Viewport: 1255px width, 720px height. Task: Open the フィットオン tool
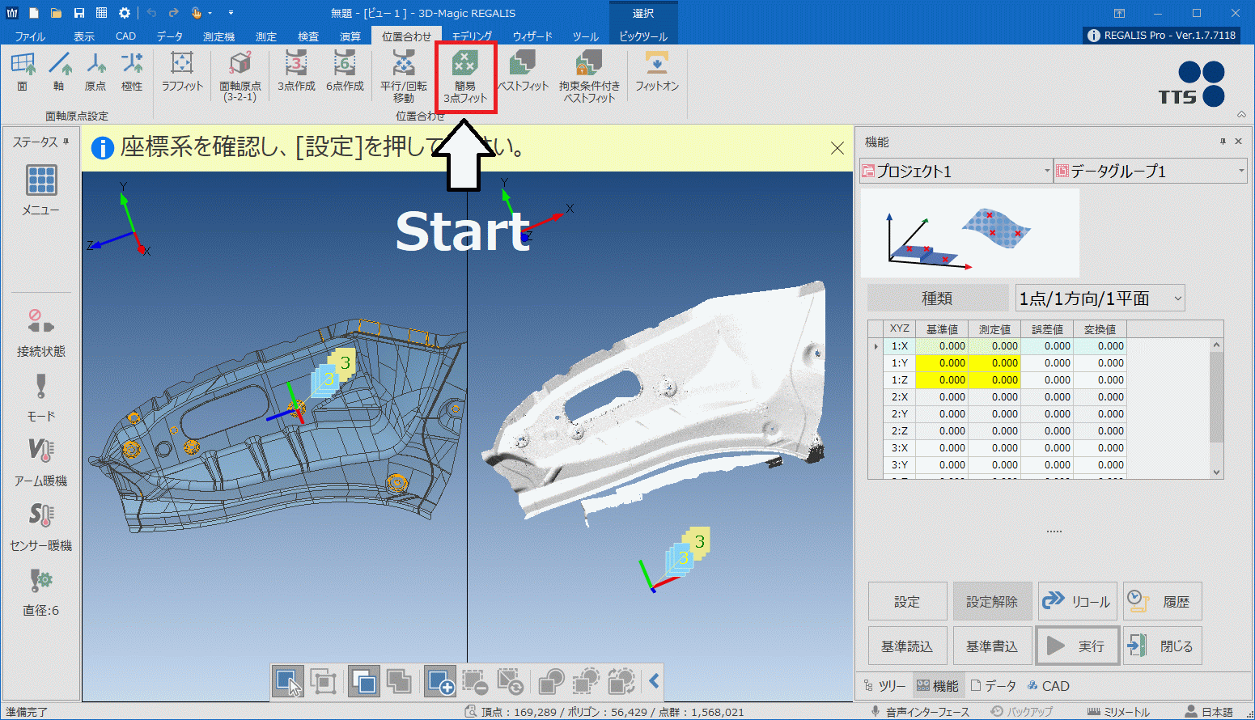656,71
